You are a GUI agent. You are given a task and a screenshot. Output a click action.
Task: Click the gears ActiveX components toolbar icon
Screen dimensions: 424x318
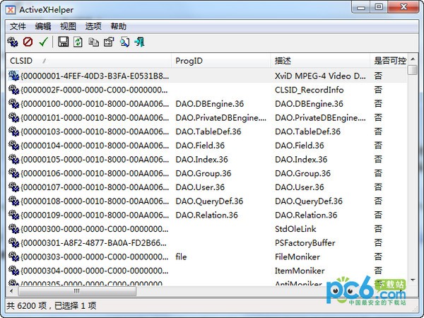[13, 42]
